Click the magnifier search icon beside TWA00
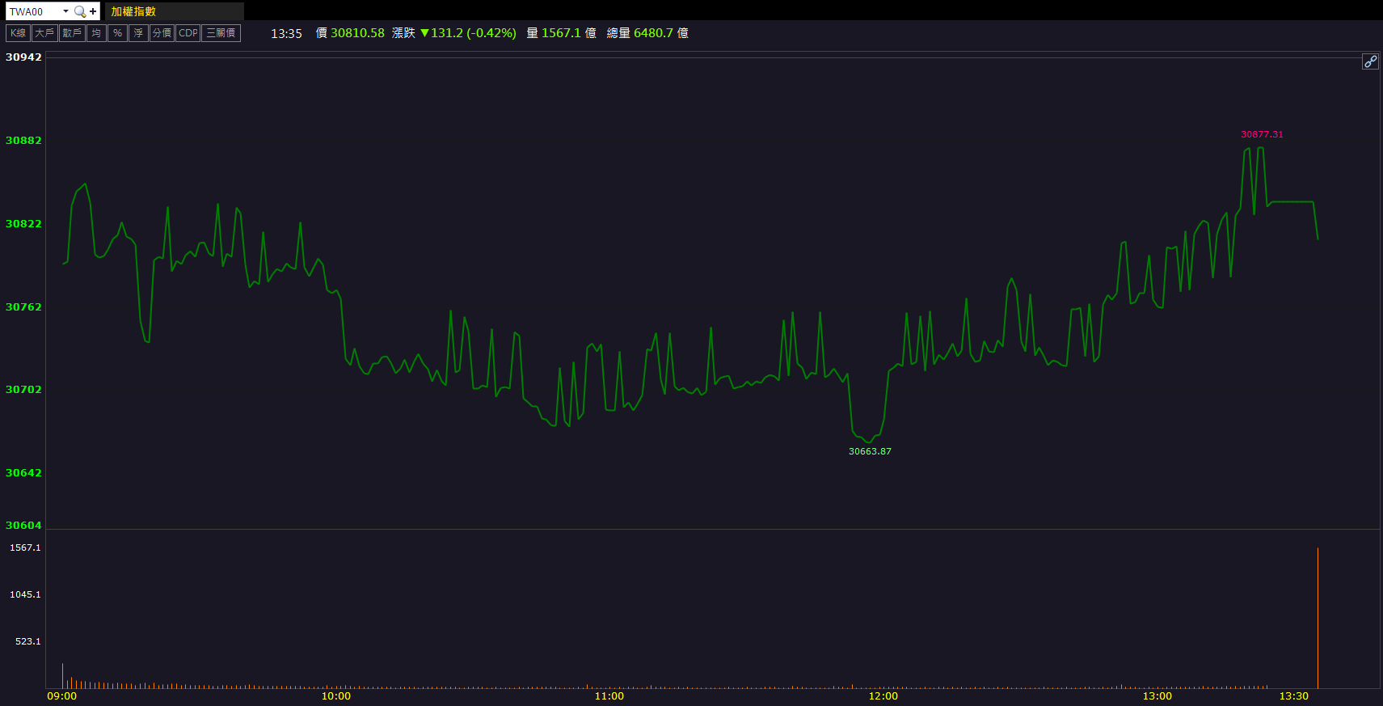 click(79, 11)
